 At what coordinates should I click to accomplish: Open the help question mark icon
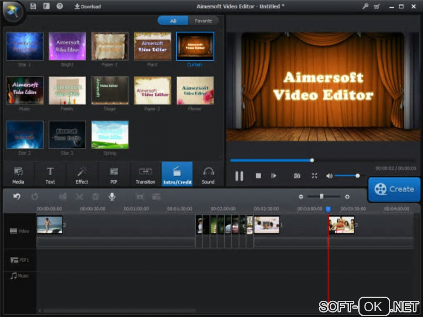[60, 6]
